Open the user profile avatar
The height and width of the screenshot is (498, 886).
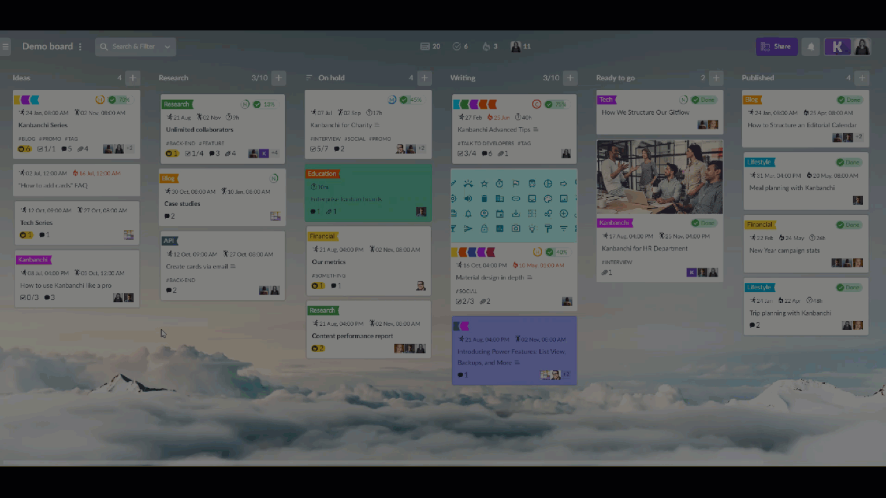(862, 47)
